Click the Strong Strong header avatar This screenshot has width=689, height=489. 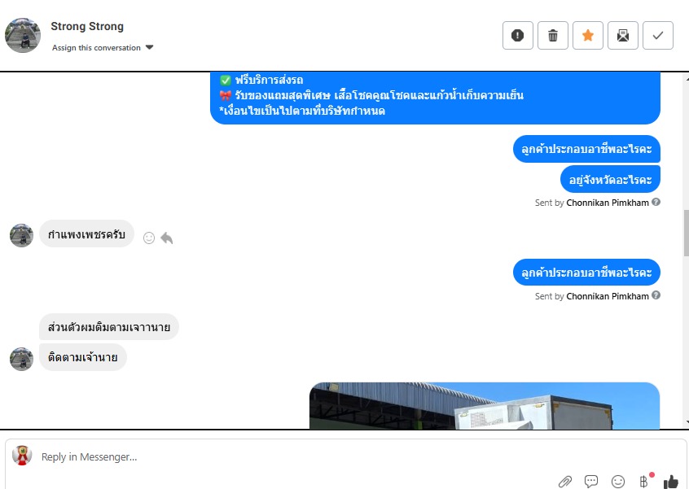(x=23, y=35)
